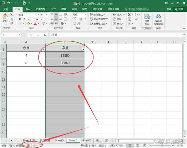
Task: Open the Print Preview quick access icon
Action: 25,3
